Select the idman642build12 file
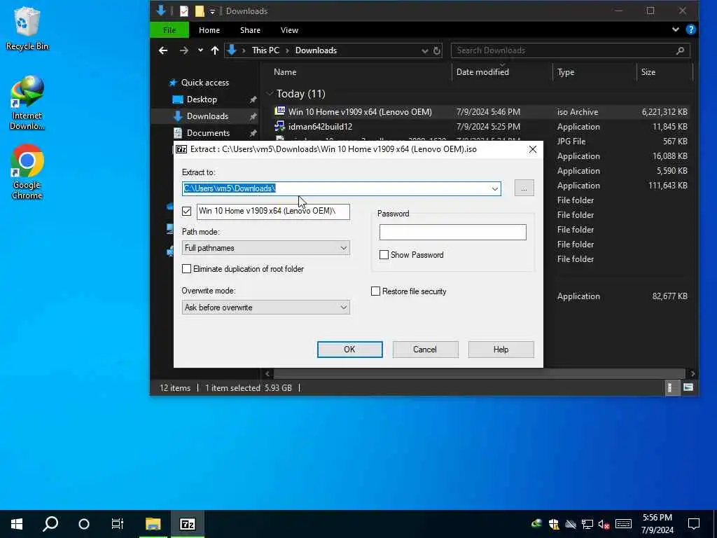 [320, 127]
